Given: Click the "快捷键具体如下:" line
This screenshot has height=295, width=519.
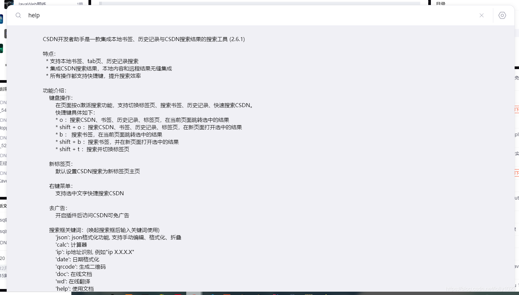Looking at the screenshot, I should [75, 113].
